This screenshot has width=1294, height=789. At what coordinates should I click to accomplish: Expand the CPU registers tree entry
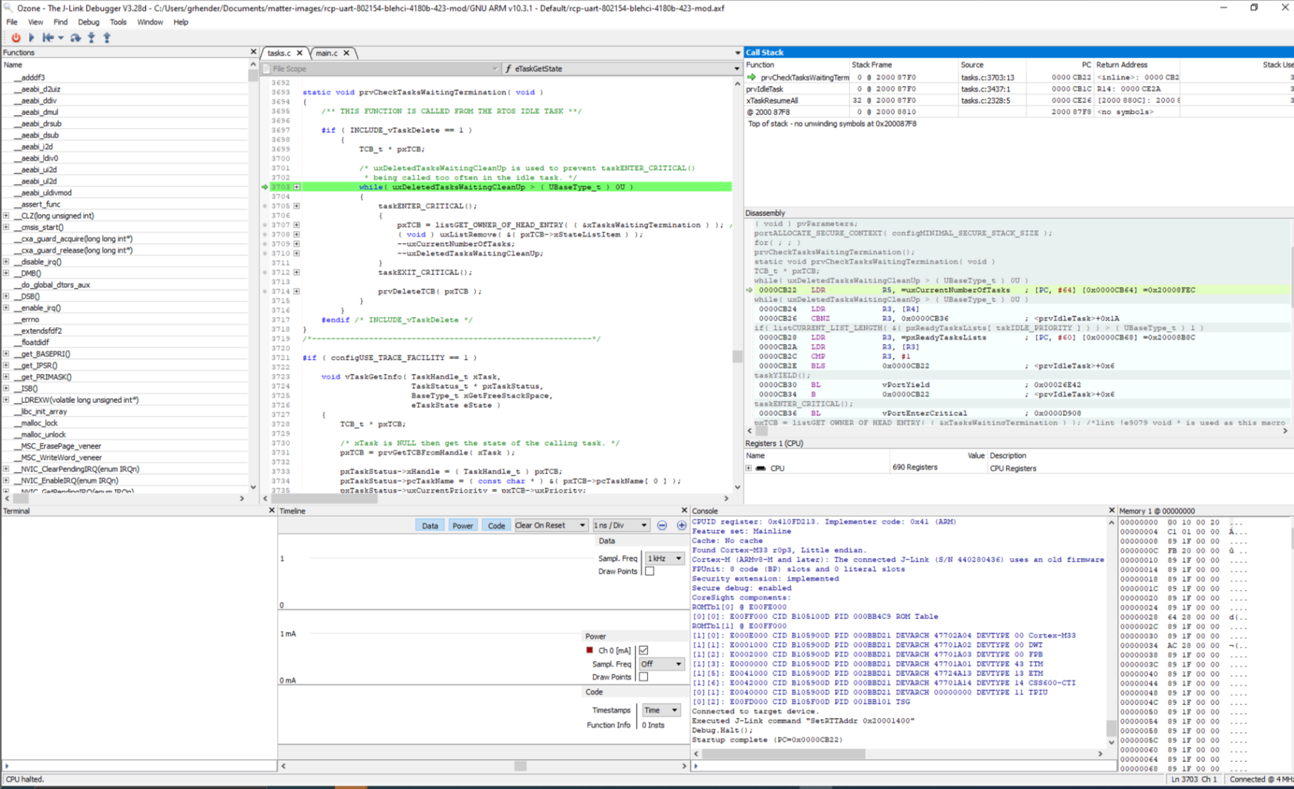click(x=749, y=468)
